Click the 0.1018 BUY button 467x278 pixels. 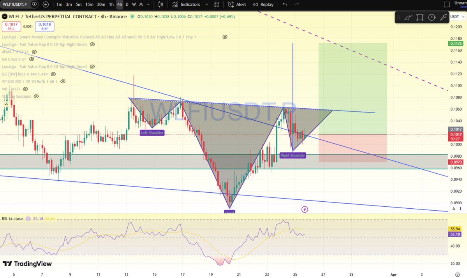click(x=44, y=26)
